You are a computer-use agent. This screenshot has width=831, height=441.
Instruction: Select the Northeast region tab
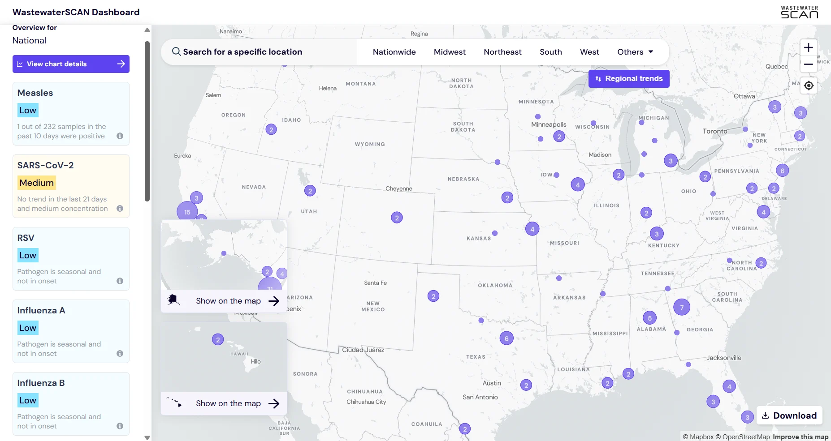(502, 51)
